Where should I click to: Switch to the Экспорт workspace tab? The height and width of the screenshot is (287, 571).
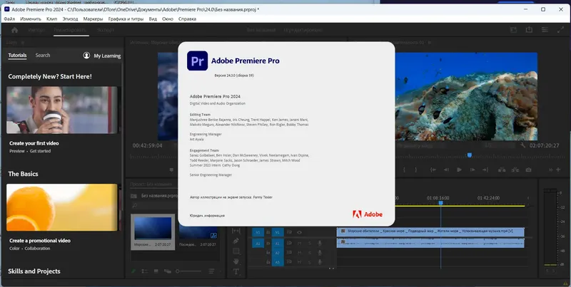105,30
